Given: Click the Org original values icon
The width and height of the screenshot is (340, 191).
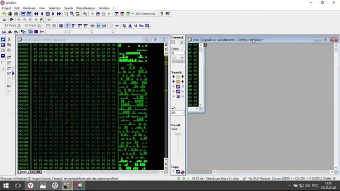Looking at the screenshot, I should coord(141,25).
